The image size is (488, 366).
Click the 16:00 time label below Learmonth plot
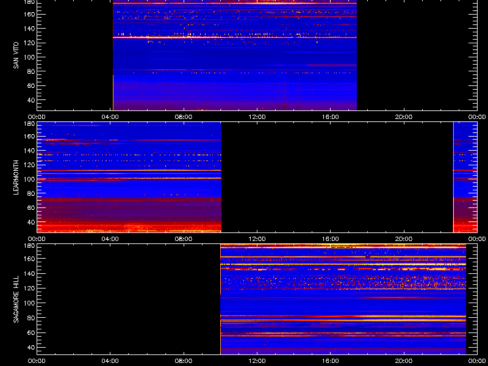tap(331, 239)
